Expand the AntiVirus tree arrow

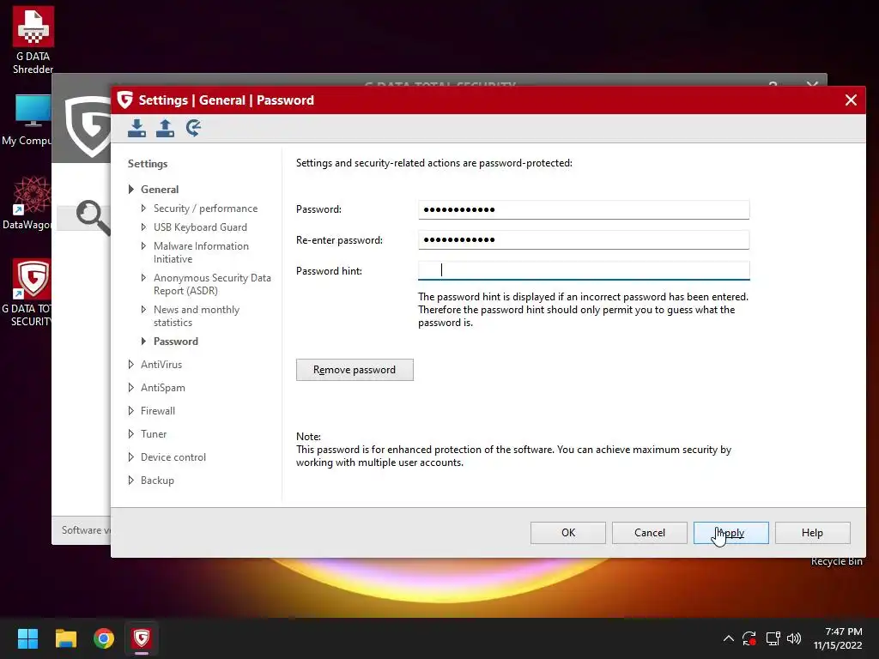(x=130, y=364)
